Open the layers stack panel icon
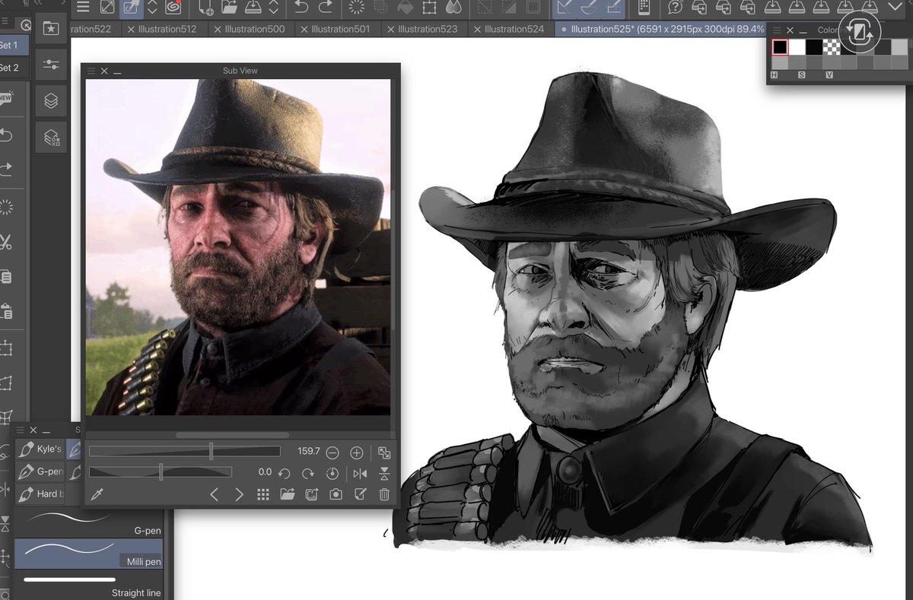This screenshot has height=600, width=913. (51, 100)
